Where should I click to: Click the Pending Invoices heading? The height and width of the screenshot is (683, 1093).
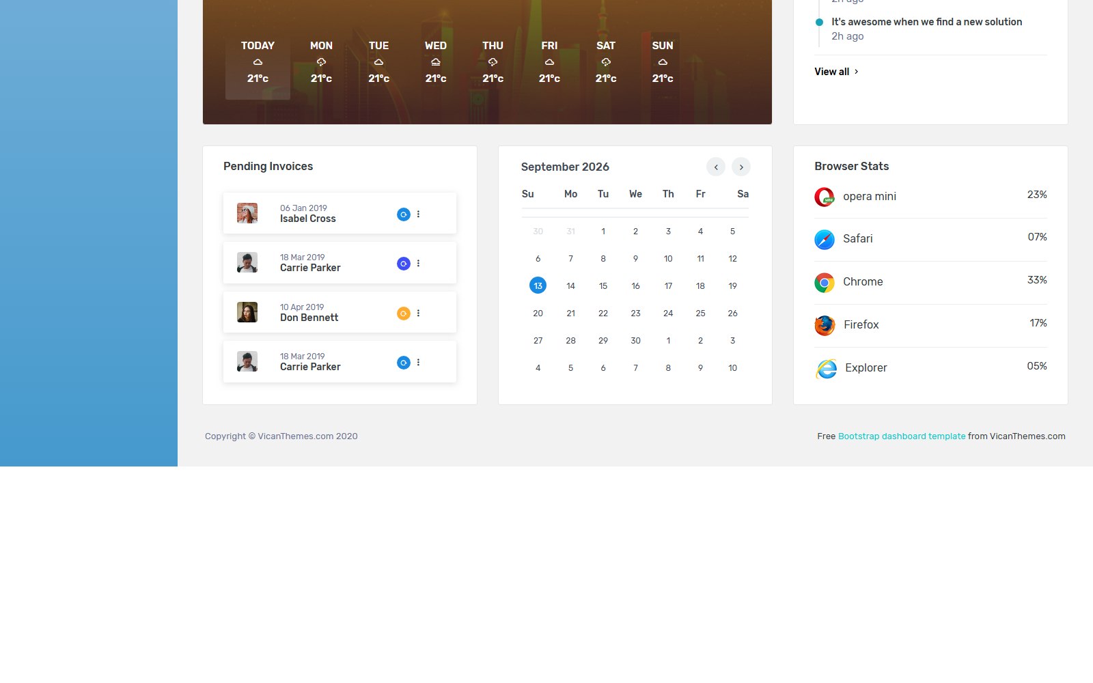click(268, 167)
